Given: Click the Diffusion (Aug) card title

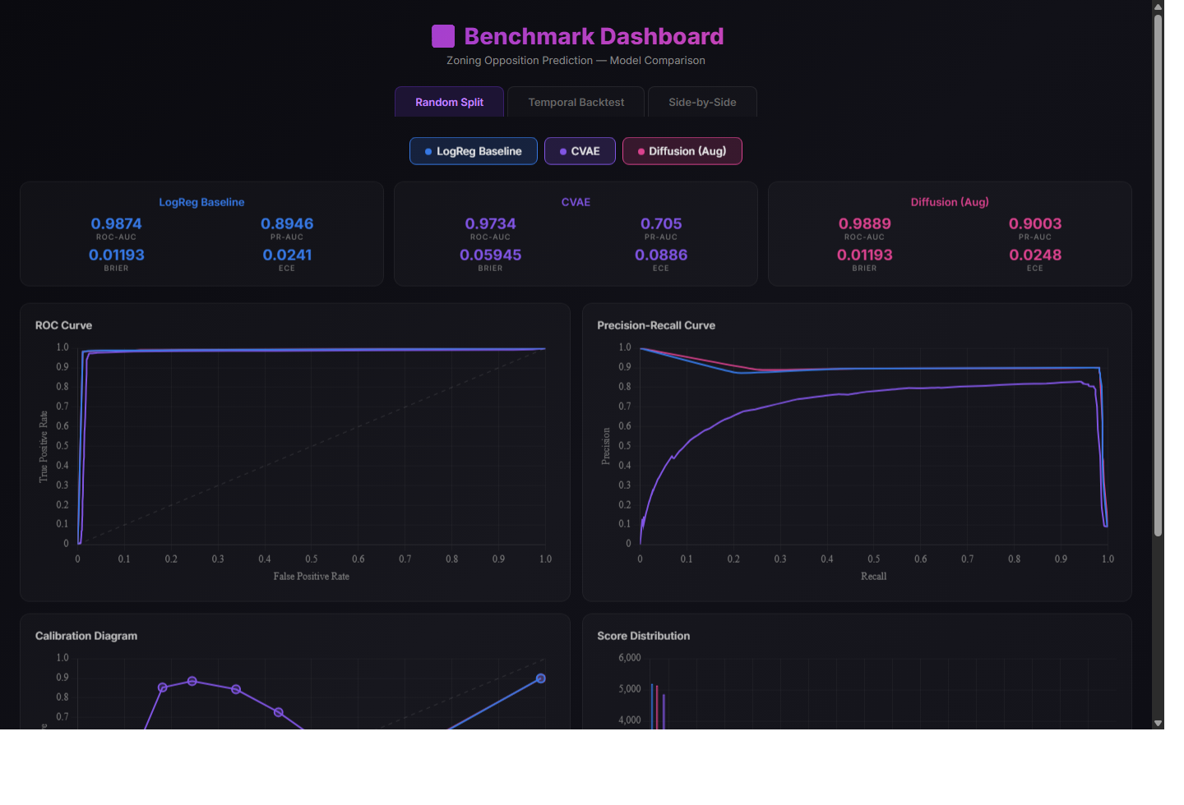Looking at the screenshot, I should pos(950,201).
